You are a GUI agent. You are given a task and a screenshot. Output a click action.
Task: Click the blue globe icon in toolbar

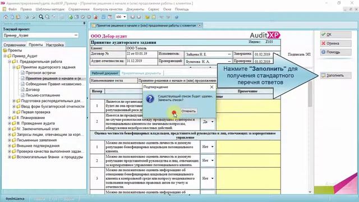pyautogui.click(x=176, y=17)
